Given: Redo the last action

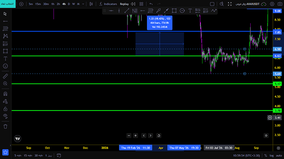Looking at the screenshot, I should coord(159,4).
